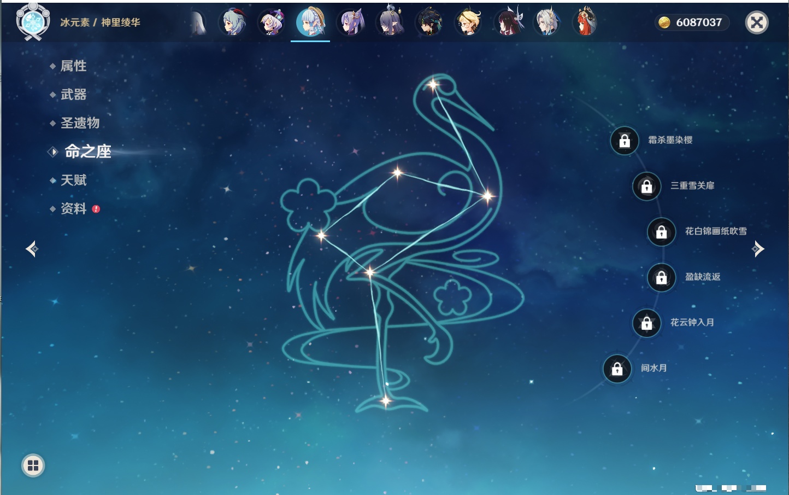Tap the lock icon beside 花白锦画纸吹雪
Screen dimensions: 789x495
point(661,232)
